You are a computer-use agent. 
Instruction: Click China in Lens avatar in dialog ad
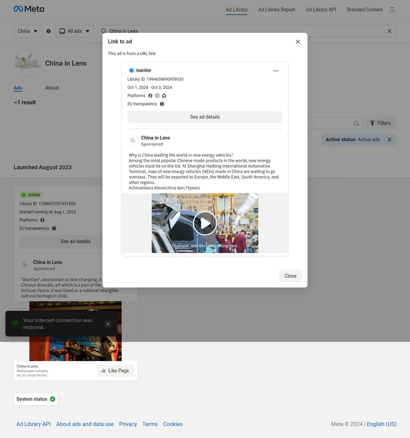(133, 141)
